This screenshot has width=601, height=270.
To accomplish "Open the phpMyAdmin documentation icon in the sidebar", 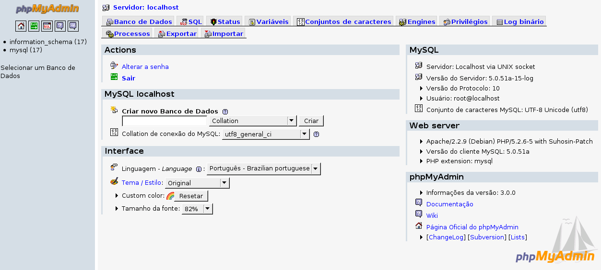I will pyautogui.click(x=60, y=26).
